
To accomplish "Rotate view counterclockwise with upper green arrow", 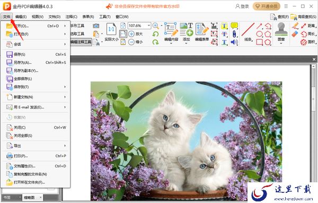I will click(x=155, y=34).
